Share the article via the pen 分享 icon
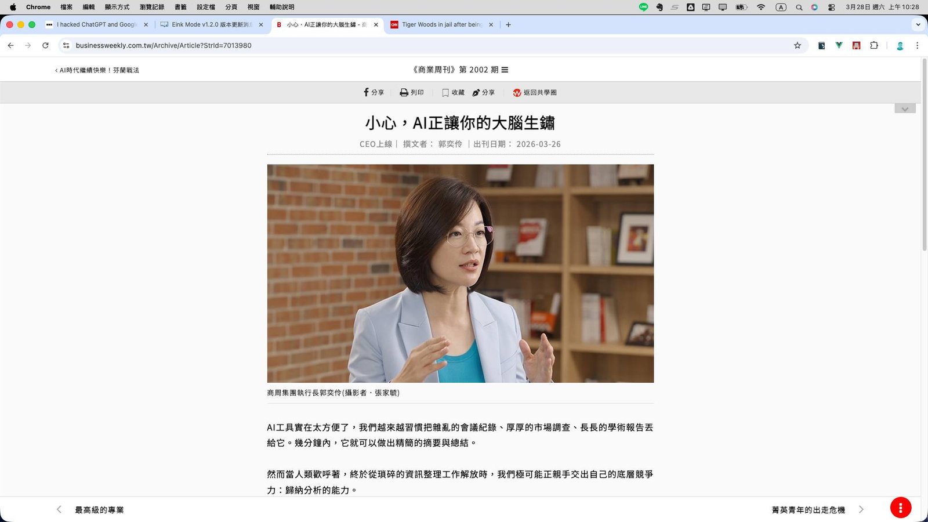This screenshot has width=928, height=522. click(x=483, y=92)
